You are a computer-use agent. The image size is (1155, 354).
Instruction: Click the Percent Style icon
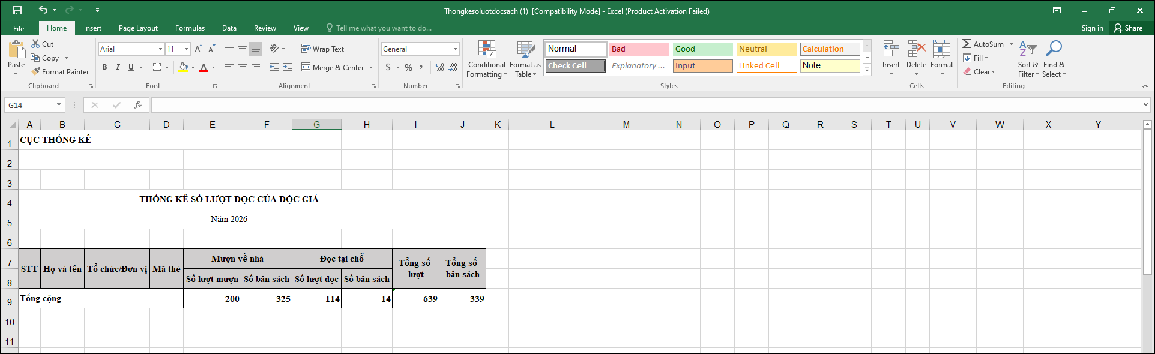point(408,68)
